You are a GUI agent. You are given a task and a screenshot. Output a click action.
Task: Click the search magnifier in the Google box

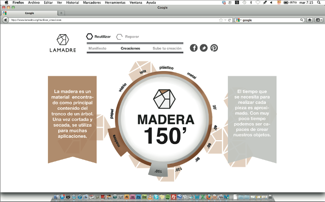(x=302, y=20)
